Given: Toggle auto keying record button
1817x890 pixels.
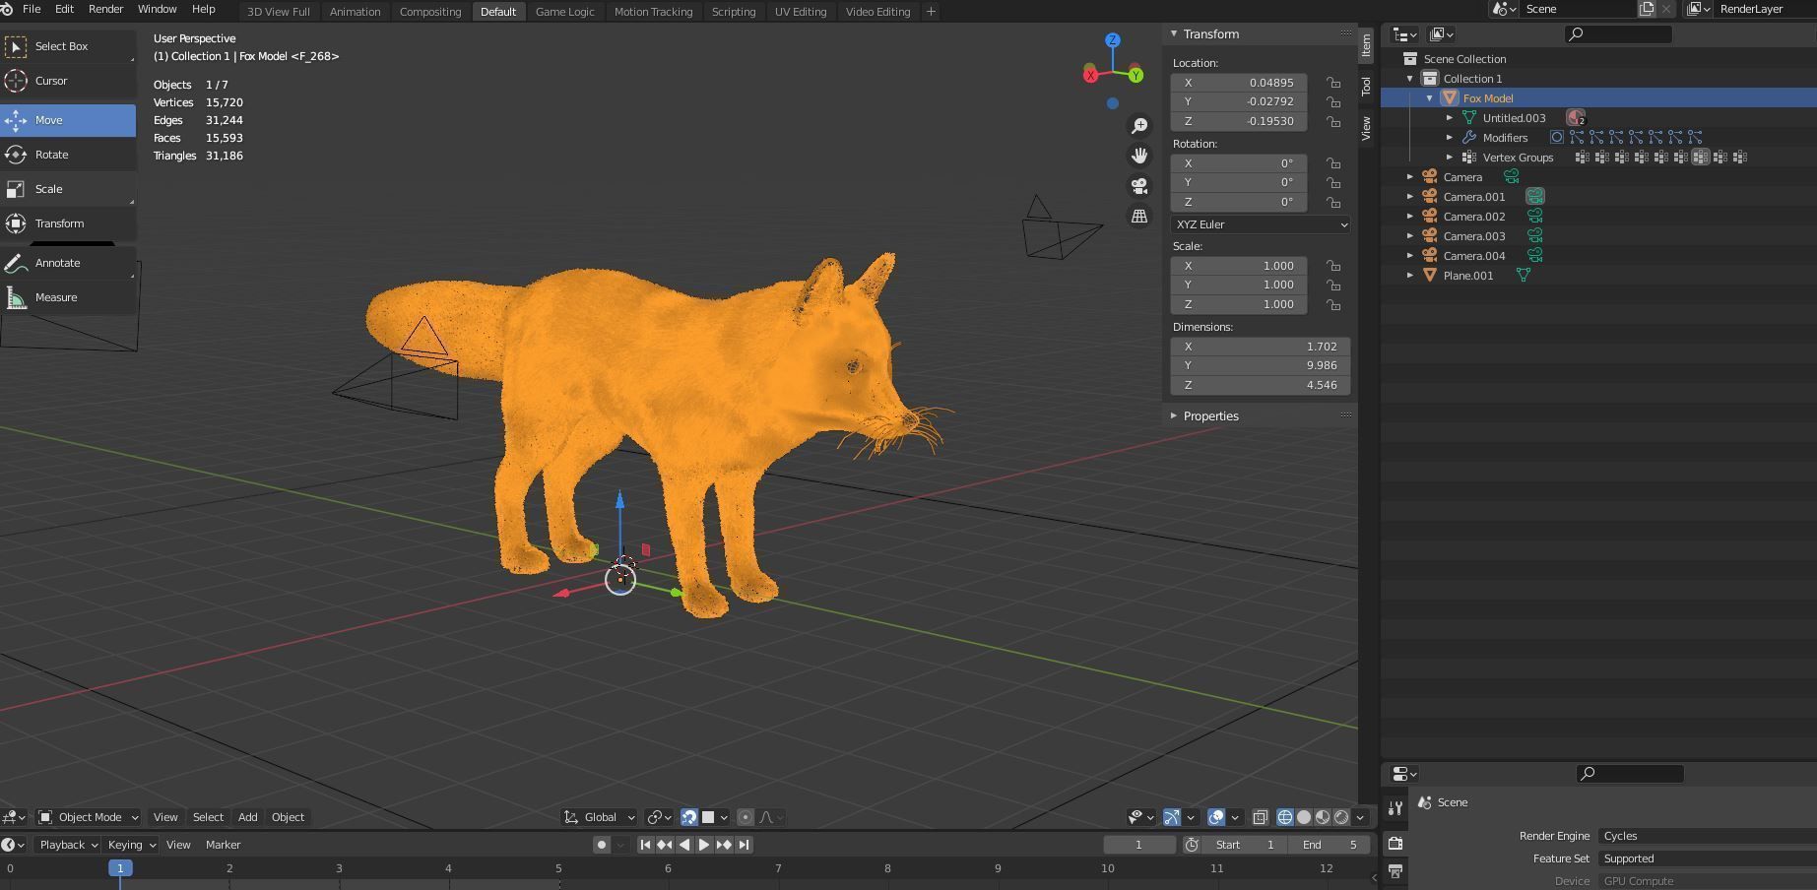Looking at the screenshot, I should 602,845.
